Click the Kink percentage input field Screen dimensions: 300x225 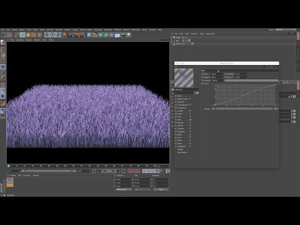click(x=217, y=74)
